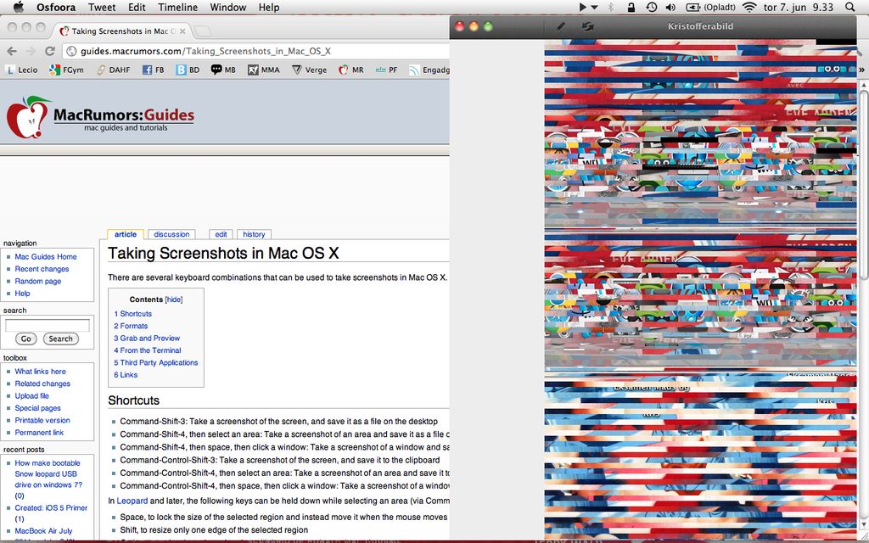This screenshot has width=869, height=543.
Task: Open the play-arrow menu bar dropdown
Action: click(588, 7)
